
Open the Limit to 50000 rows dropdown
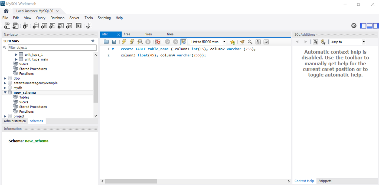(x=208, y=42)
